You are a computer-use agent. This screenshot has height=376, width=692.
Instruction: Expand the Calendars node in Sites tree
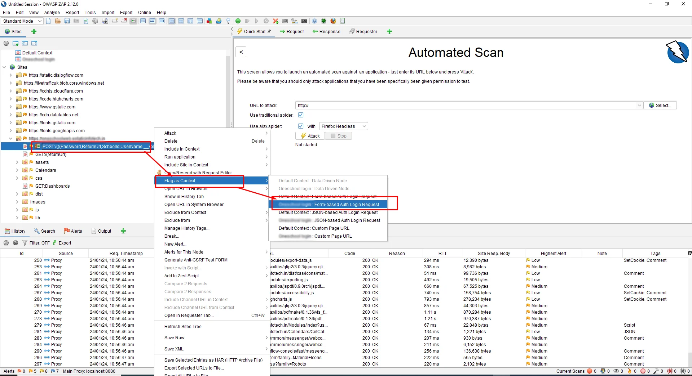(17, 170)
